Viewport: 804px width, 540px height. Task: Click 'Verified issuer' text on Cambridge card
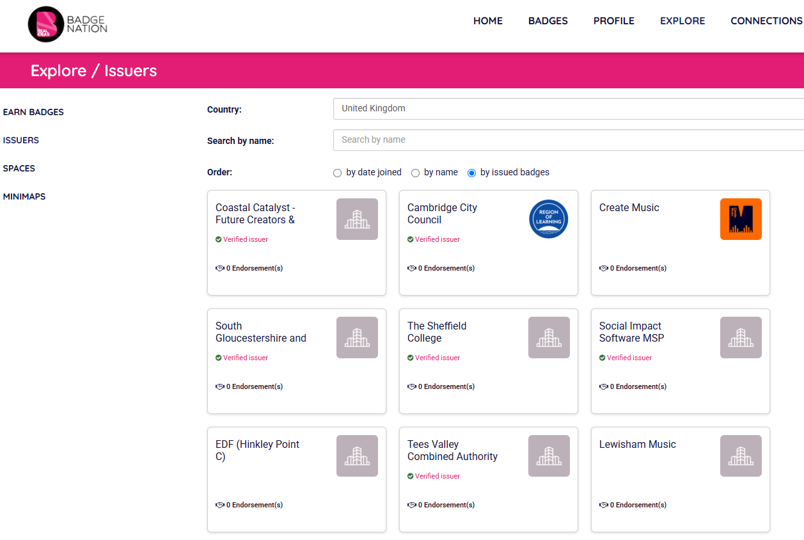(437, 239)
